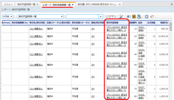Viewport: 174px width, 100px height.
Task: Switch to the first 契約内容明細一覧 tab
Action: coord(26,4)
